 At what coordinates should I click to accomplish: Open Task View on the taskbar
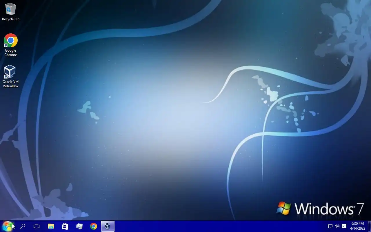[x=37, y=226]
